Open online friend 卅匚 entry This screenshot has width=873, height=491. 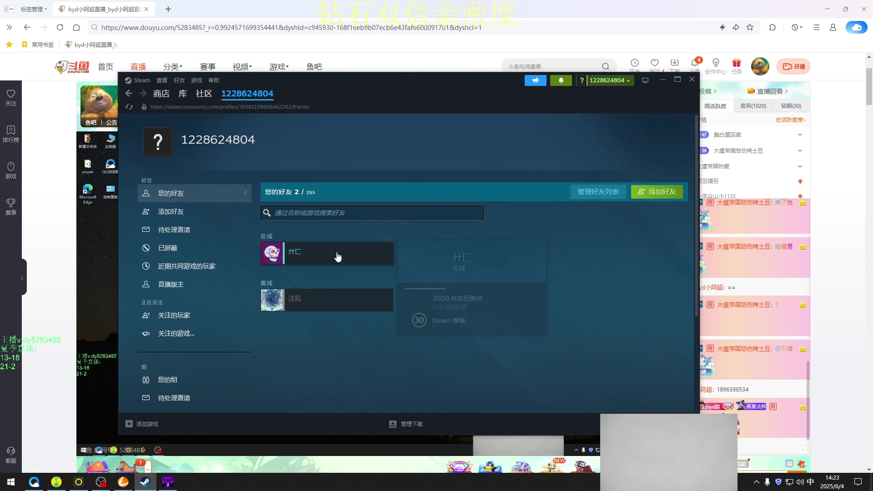tap(327, 253)
